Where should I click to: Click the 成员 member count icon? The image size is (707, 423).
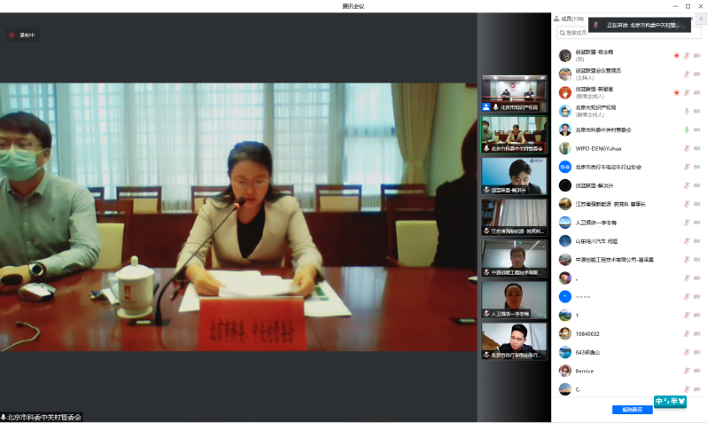coord(556,19)
